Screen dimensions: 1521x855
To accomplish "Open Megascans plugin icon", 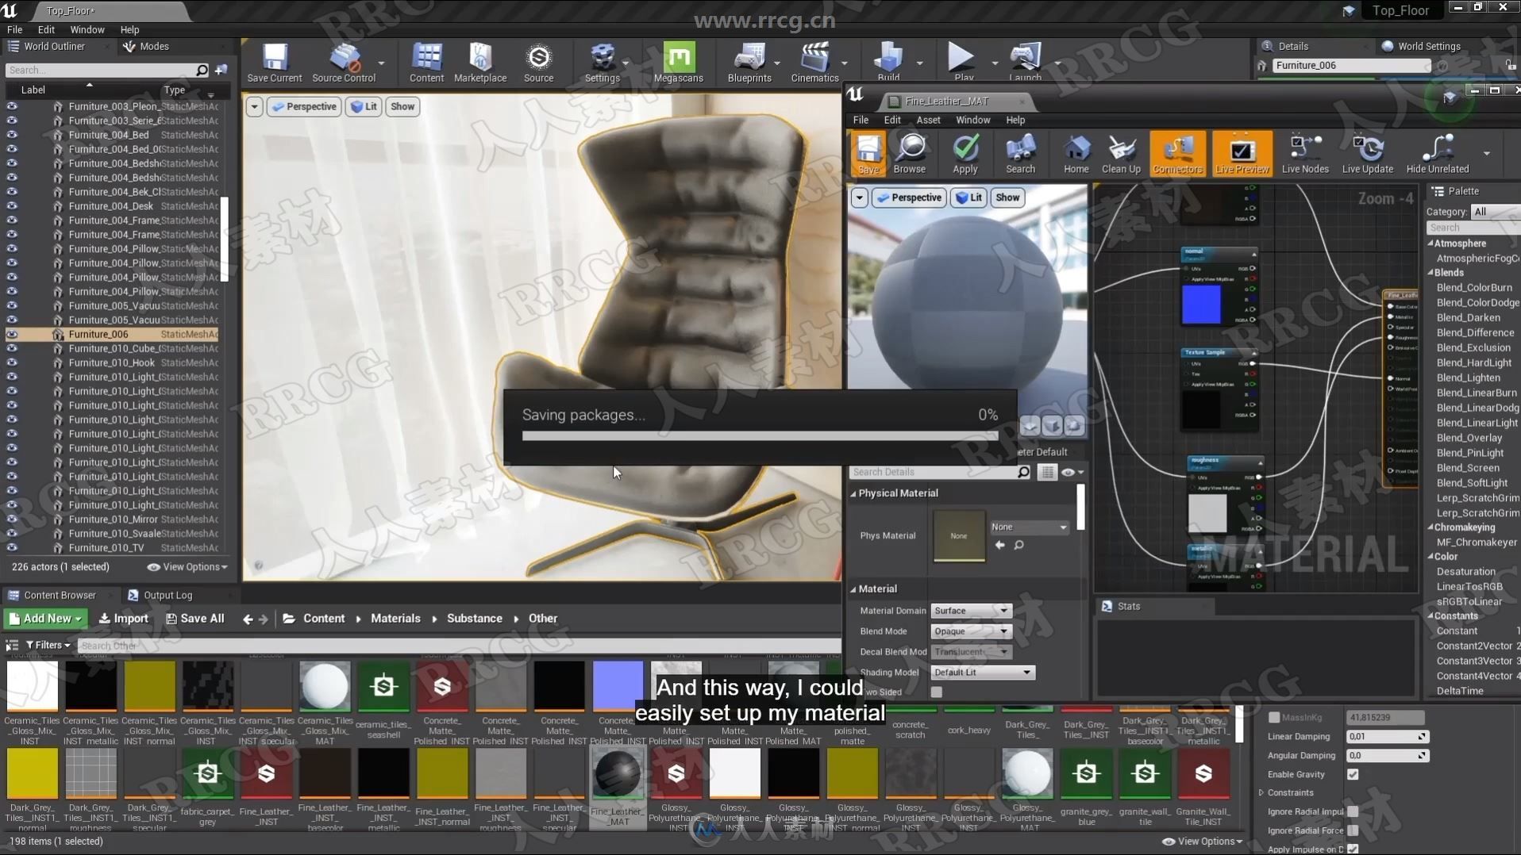I will pyautogui.click(x=678, y=63).
